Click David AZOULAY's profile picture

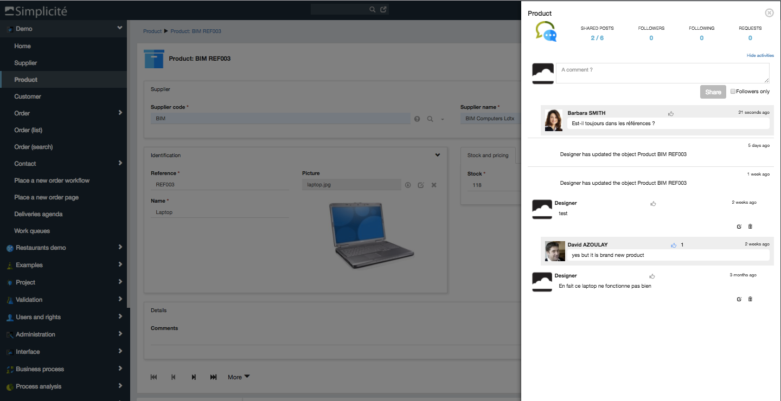pyautogui.click(x=554, y=251)
